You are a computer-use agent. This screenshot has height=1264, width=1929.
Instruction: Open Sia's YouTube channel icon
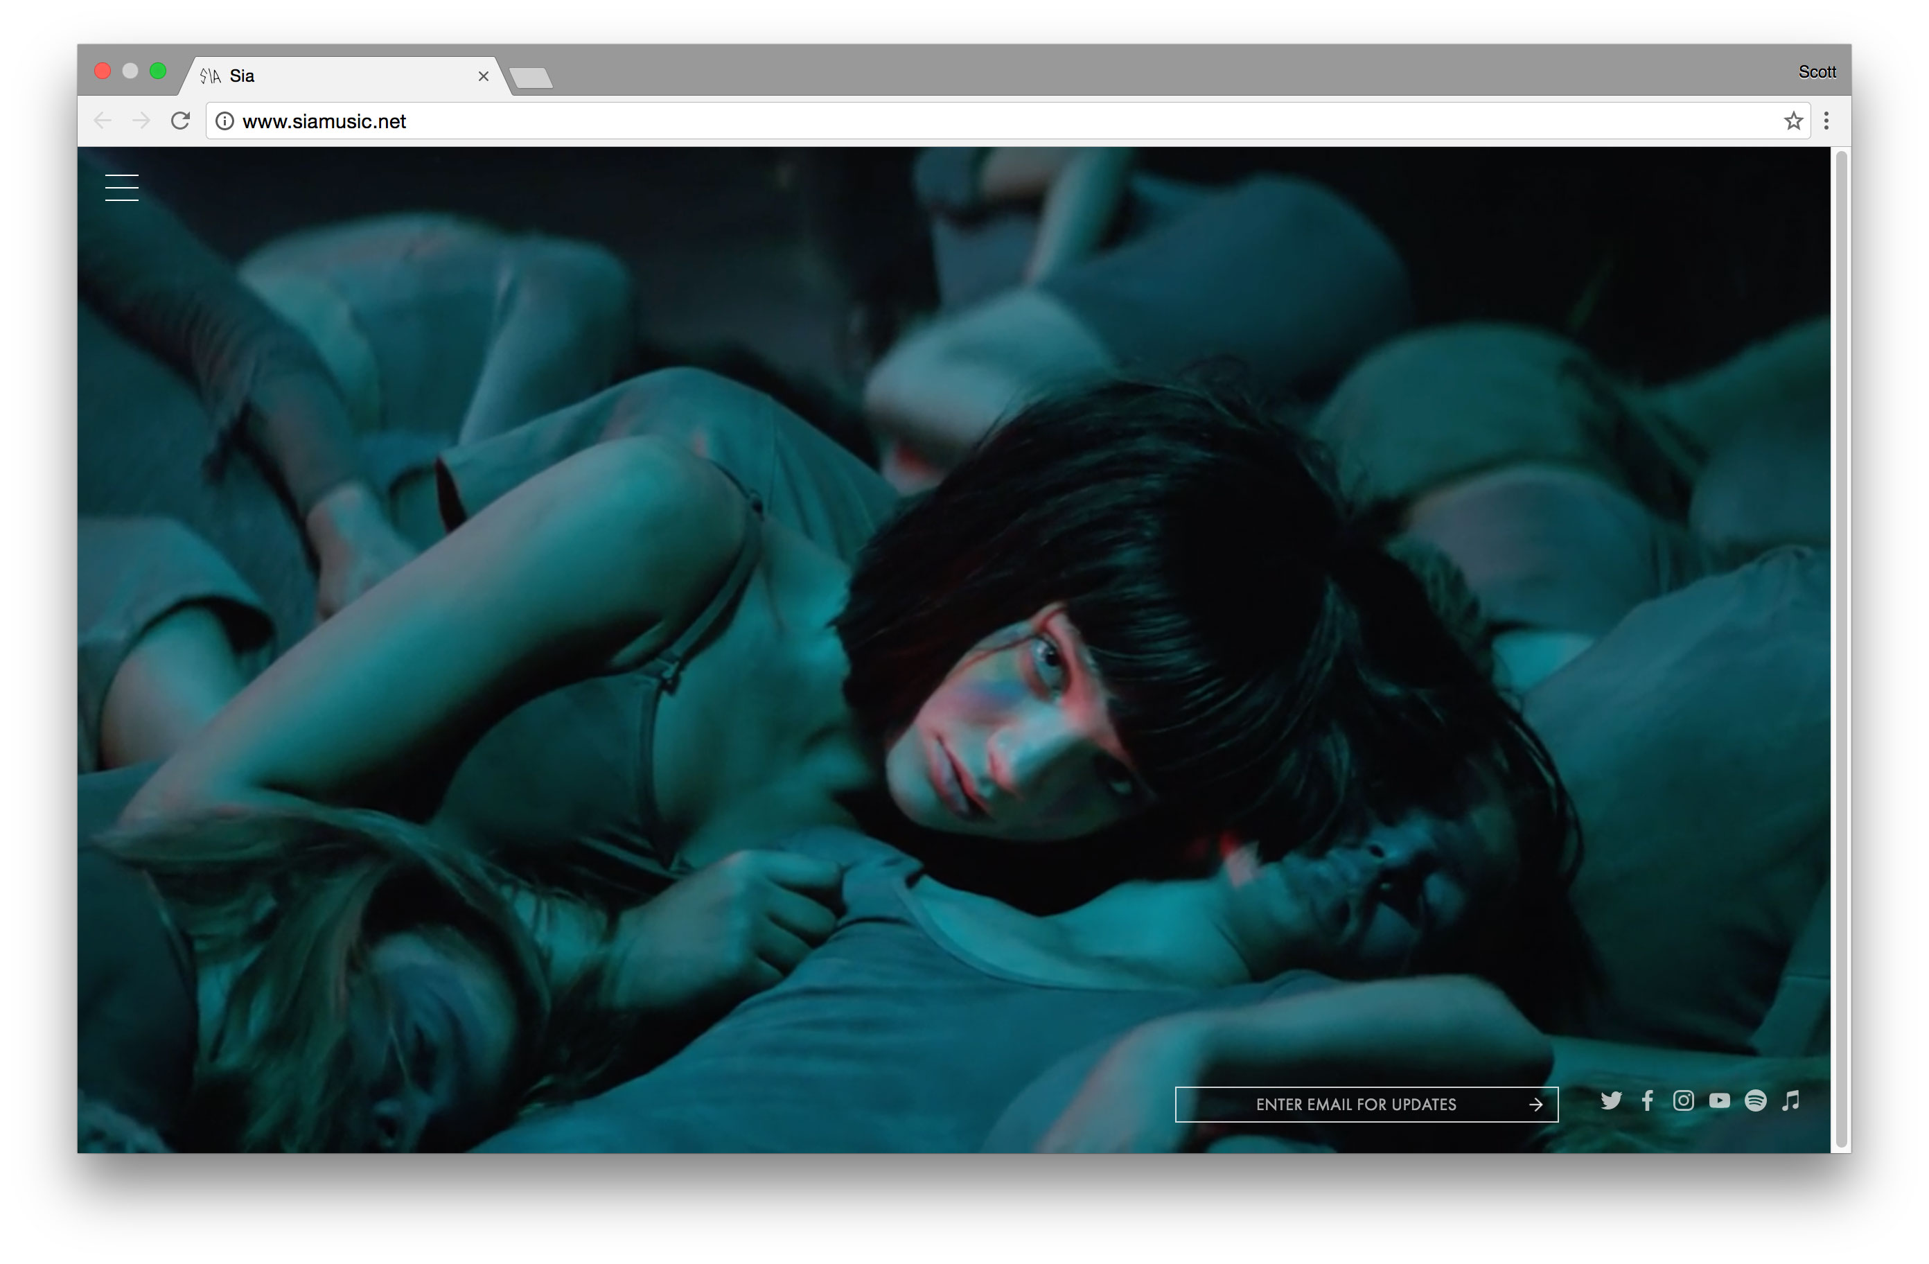point(1719,1100)
